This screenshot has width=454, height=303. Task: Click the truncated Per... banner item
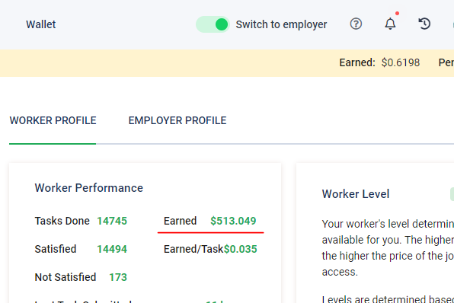(446, 62)
